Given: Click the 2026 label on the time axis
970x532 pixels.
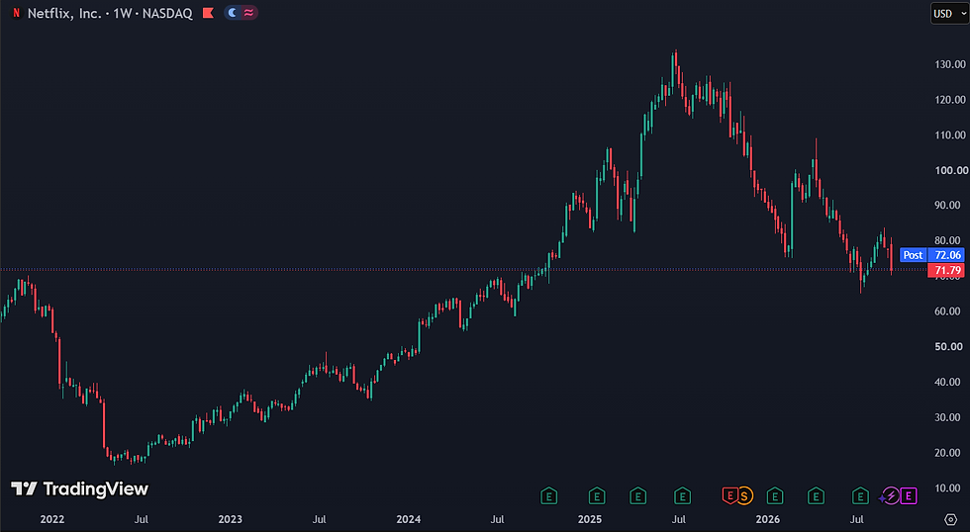Looking at the screenshot, I should pos(768,519).
